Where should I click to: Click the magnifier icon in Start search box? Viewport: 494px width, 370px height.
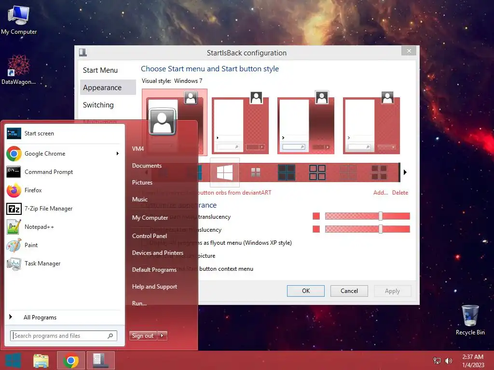pos(110,336)
